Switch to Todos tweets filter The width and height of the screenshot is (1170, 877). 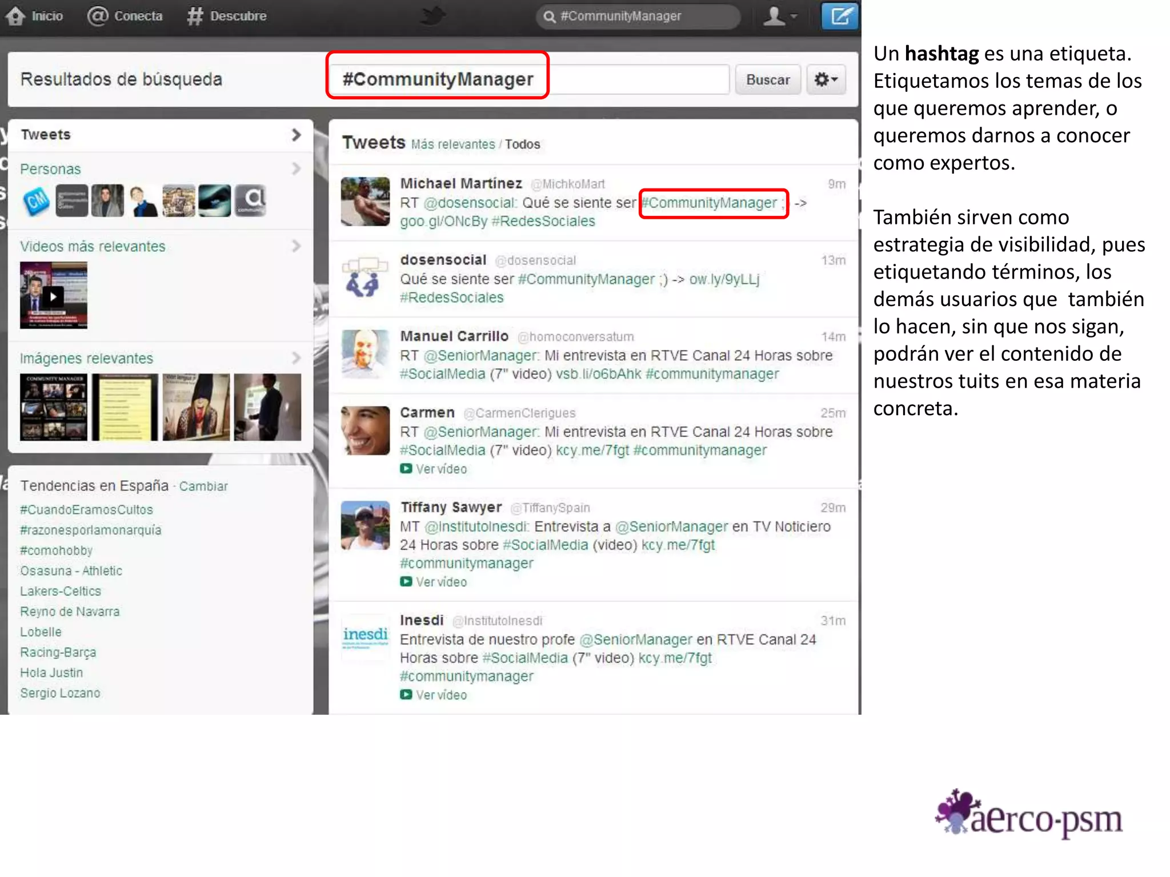[522, 144]
